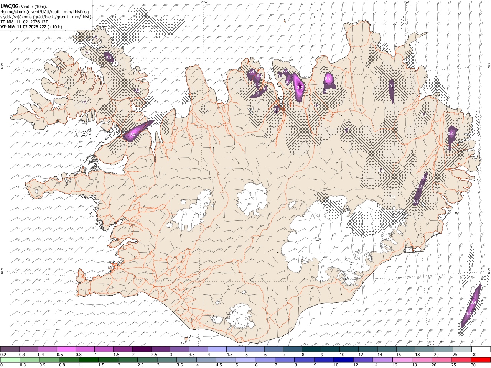Viewport: 491px width, 368px height.
Task: Pick bottom-row swatch between 0.1 and 0.3
Action: 10,360
